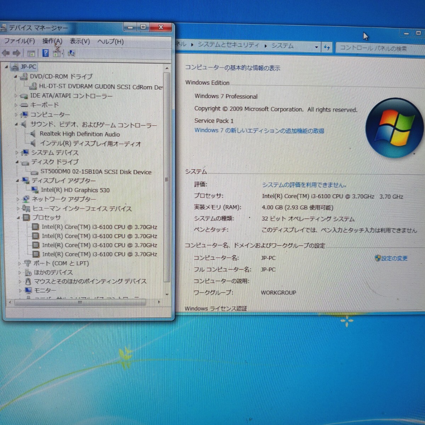425x425 pixels.
Task: Click システムとセキュリティ in address breadcrumb
Action: [x=228, y=45]
